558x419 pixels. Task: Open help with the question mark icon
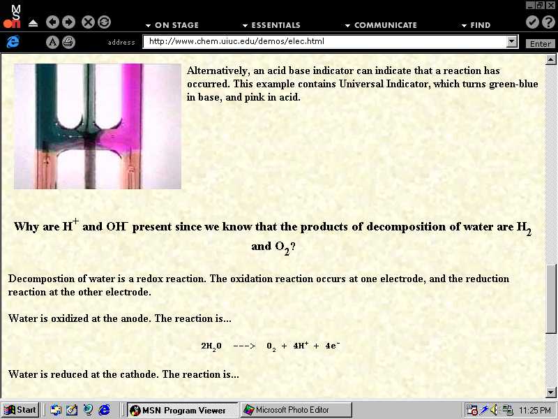548,22
